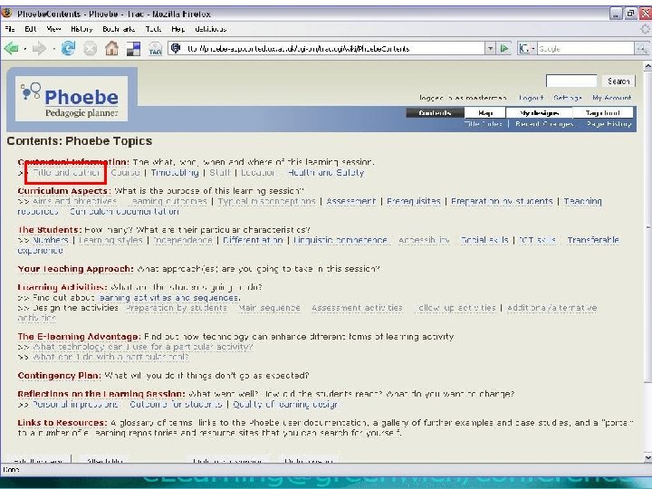The image size is (652, 489).
Task: Open the Learning styles link
Action: [x=111, y=240]
